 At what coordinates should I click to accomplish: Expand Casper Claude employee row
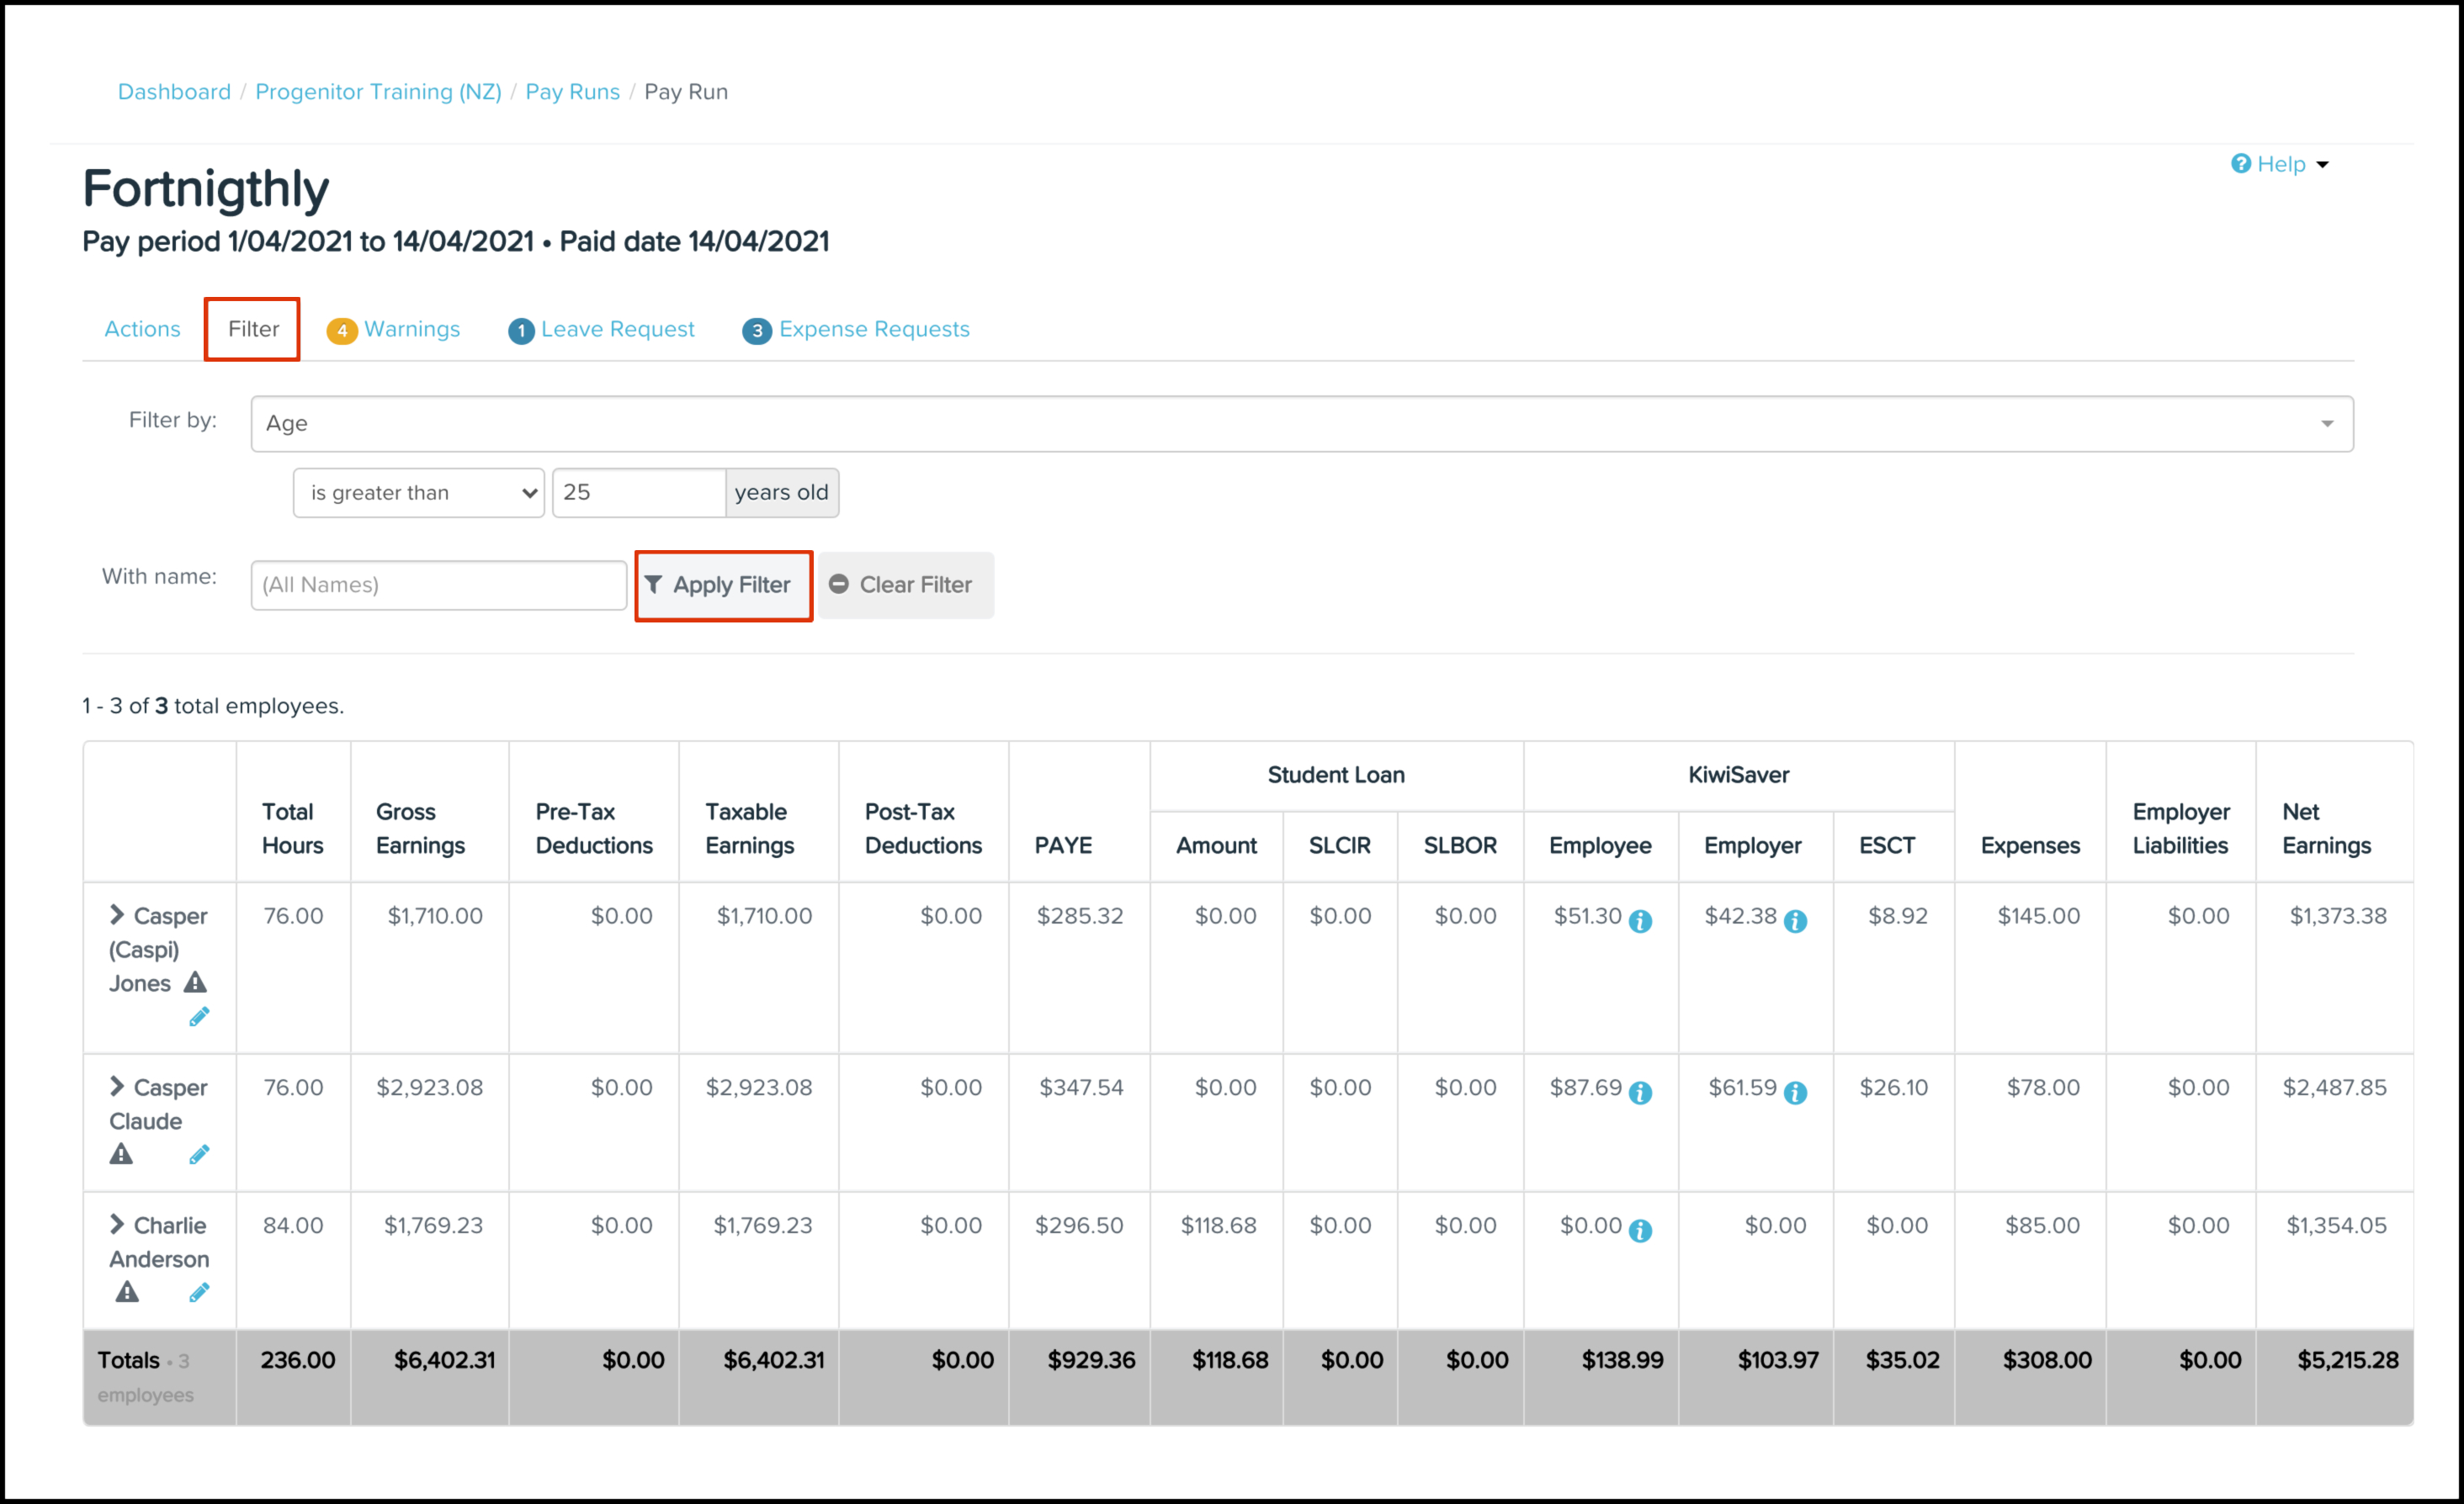click(117, 1086)
